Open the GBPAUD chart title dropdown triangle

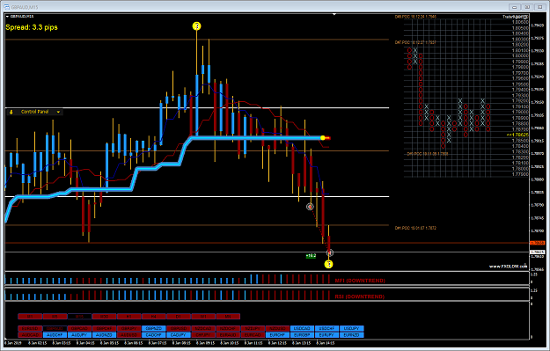click(x=7, y=16)
